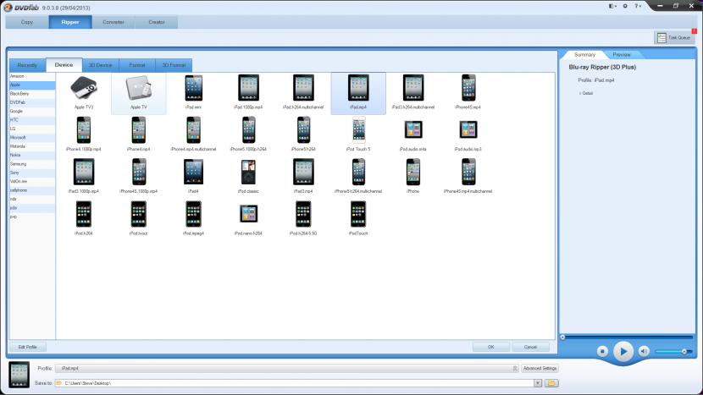Select the iPhone4S.mp4 profile
This screenshot has height=395, width=703.
[x=468, y=92]
